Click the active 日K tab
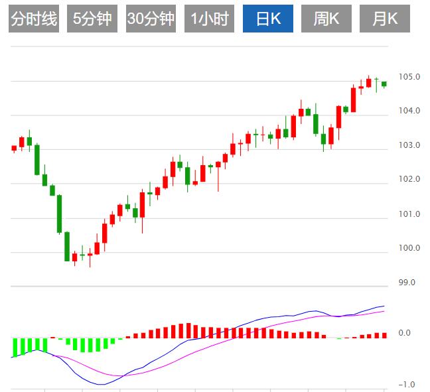This screenshot has width=430, height=392. click(268, 19)
